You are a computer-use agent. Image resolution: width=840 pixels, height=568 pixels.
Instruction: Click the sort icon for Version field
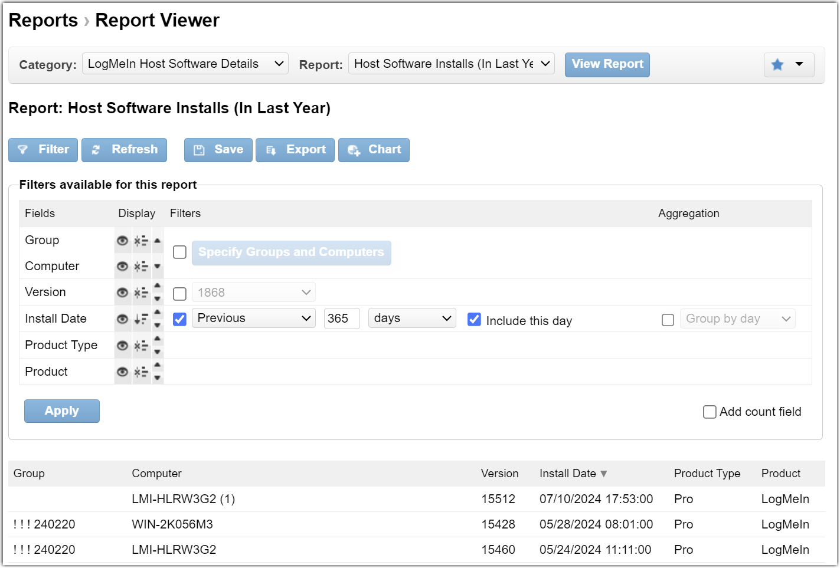[x=141, y=293]
